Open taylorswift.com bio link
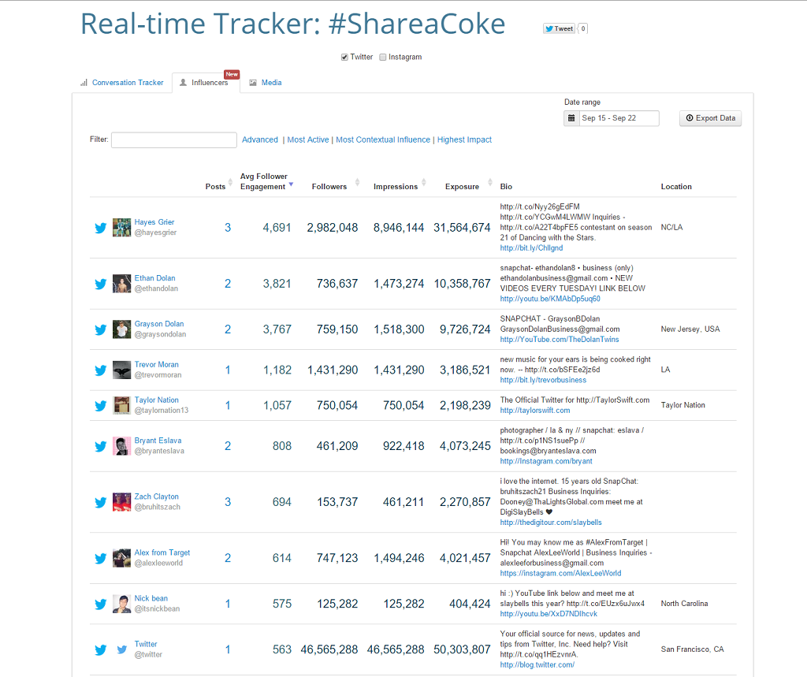Image resolution: width=807 pixels, height=677 pixels. 535,411
